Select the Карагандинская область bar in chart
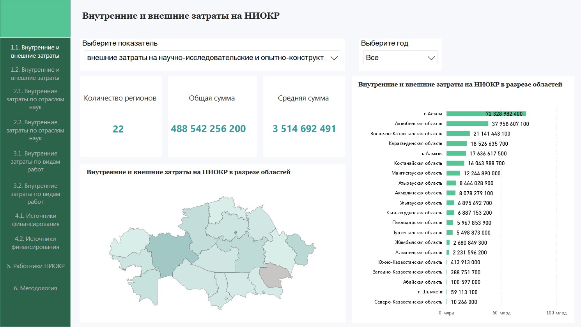Viewport: 581px width, 330px height. coord(456,144)
